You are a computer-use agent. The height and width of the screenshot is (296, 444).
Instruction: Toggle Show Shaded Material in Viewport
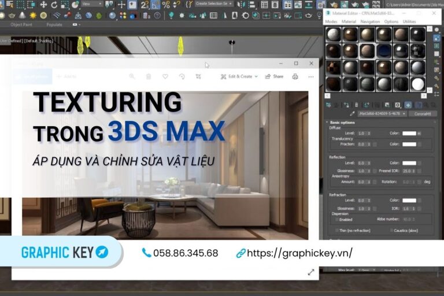(408, 105)
